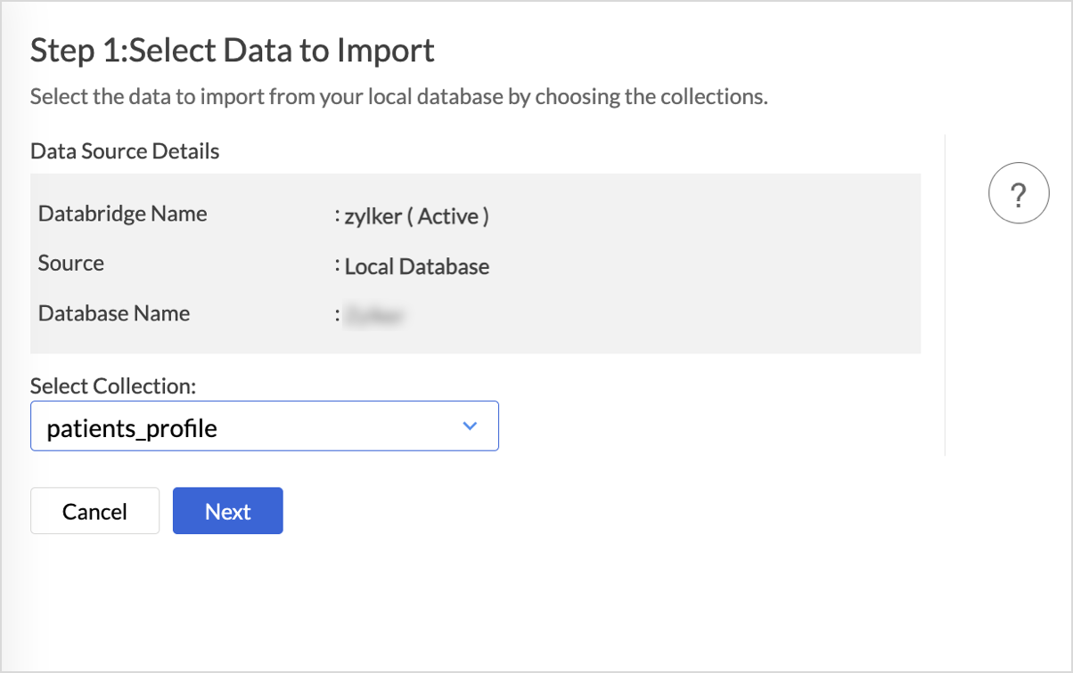Click the Select Collection label
Image resolution: width=1073 pixels, height=673 pixels.
[113, 385]
